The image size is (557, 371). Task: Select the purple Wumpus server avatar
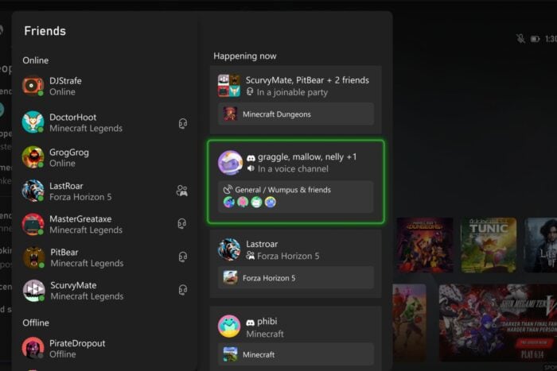tap(230, 163)
